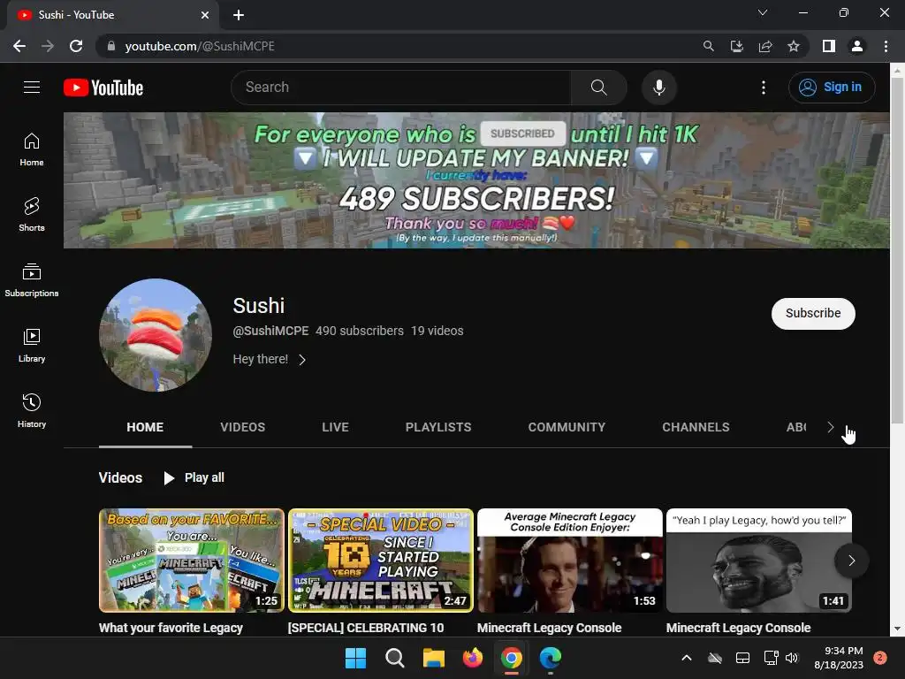The width and height of the screenshot is (905, 679).
Task: Switch to the PLAYLISTS tab
Action: point(438,427)
